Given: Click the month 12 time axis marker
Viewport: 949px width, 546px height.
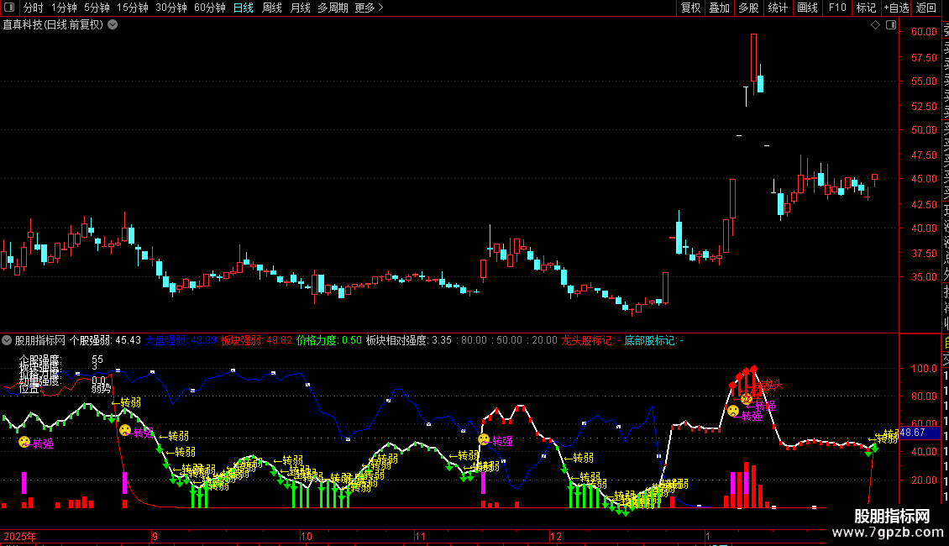Looking at the screenshot, I should click(556, 536).
